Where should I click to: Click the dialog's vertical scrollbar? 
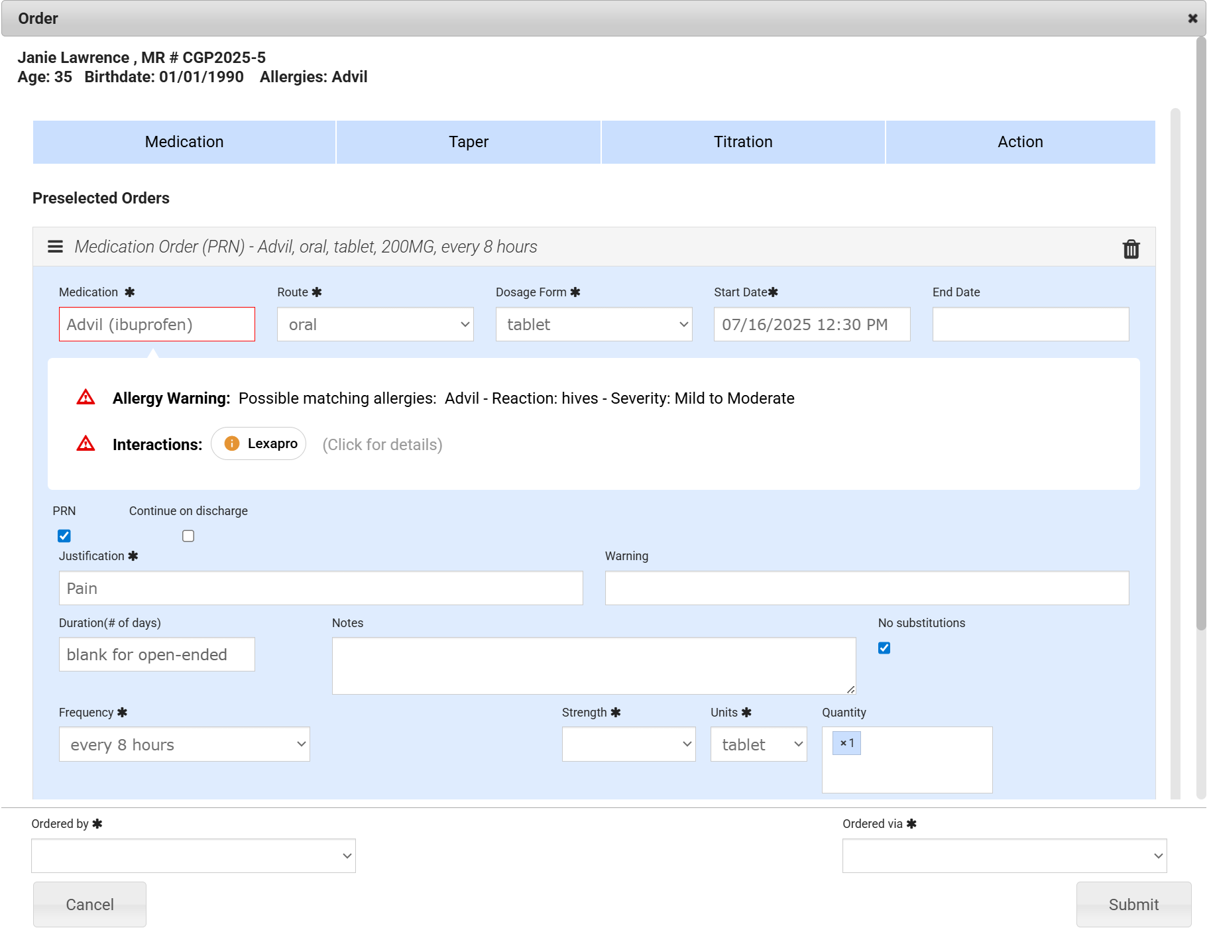point(1200,331)
